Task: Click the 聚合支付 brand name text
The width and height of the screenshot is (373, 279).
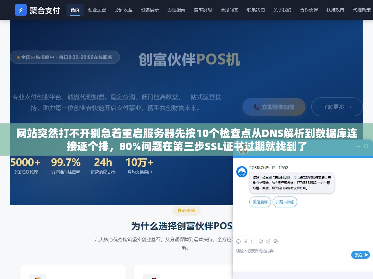Action: tap(45, 10)
